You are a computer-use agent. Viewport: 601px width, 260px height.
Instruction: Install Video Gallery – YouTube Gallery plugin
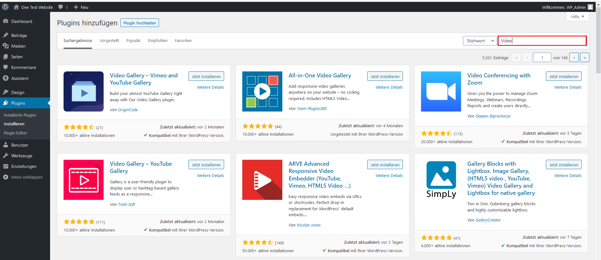(x=206, y=165)
